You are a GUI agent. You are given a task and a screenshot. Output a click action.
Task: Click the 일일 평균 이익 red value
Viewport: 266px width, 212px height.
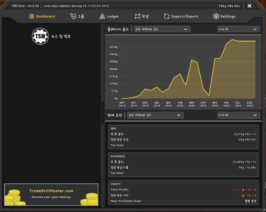[247, 195]
